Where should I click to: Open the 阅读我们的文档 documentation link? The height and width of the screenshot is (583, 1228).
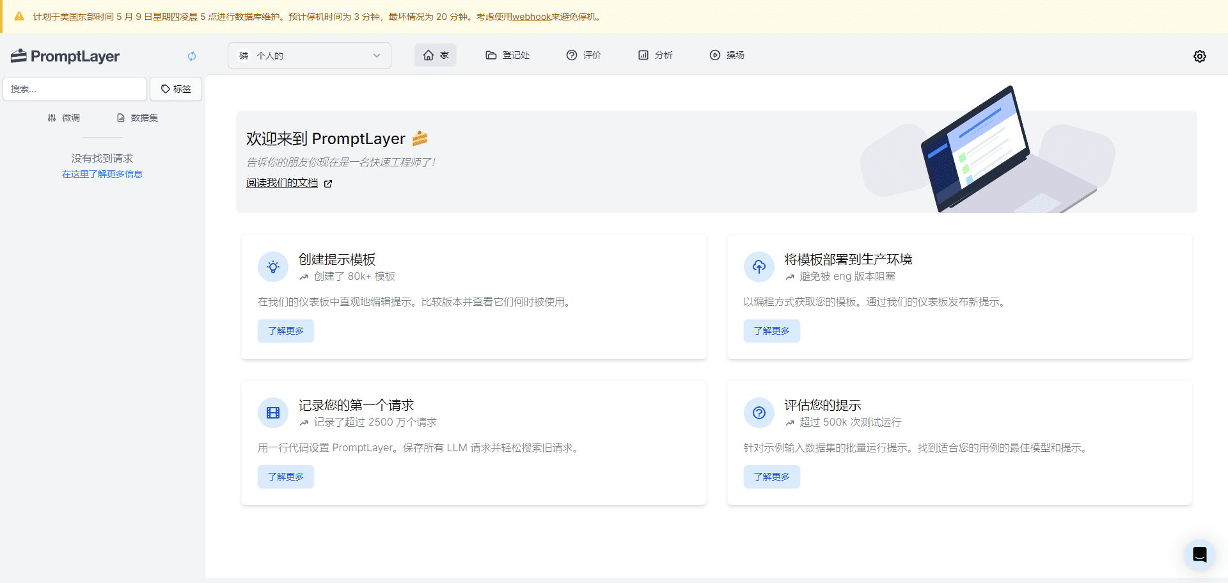(x=283, y=183)
